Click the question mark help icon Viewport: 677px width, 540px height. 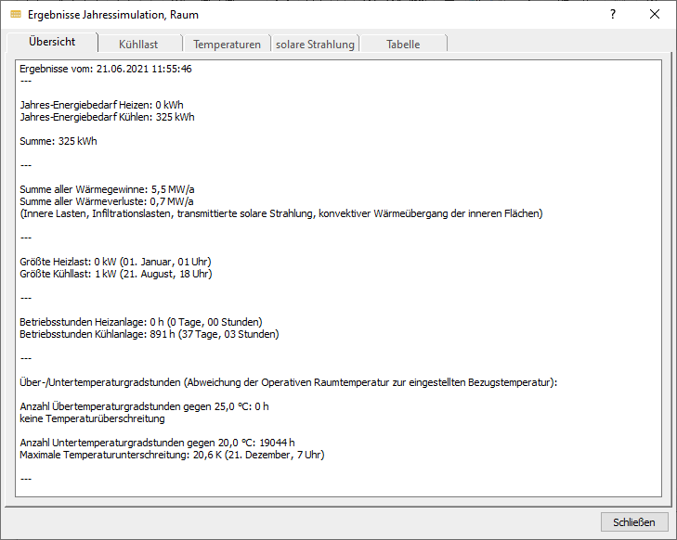click(613, 14)
